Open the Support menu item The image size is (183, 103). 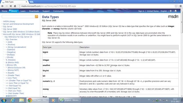point(46,11)
